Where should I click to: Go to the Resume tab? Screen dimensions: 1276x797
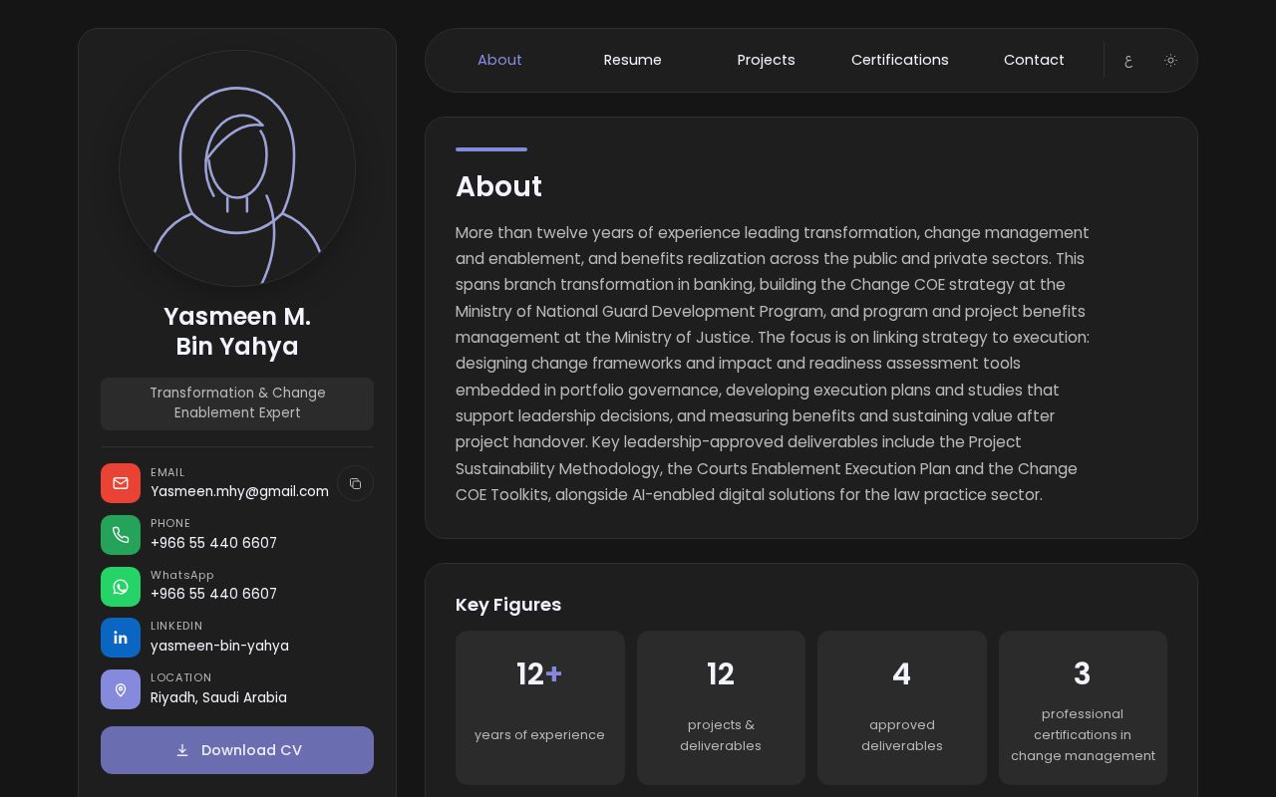click(633, 60)
